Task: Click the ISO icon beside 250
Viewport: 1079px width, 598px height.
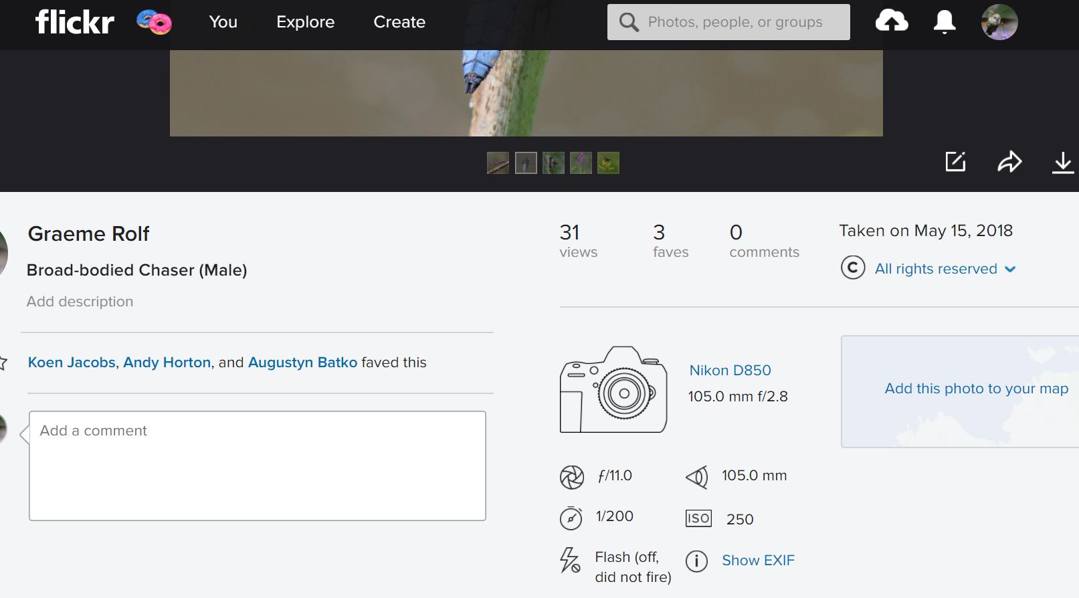Action: pos(698,518)
